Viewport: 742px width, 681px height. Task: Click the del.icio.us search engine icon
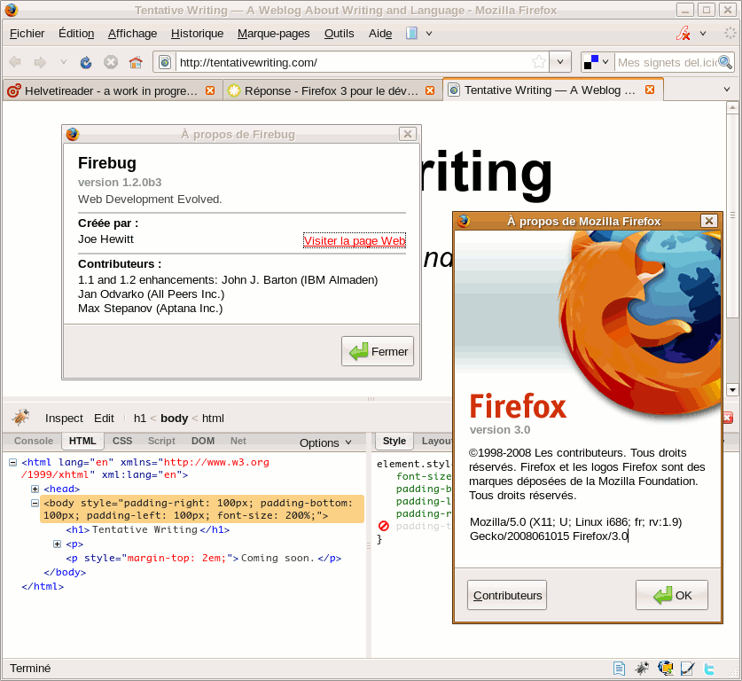click(591, 62)
